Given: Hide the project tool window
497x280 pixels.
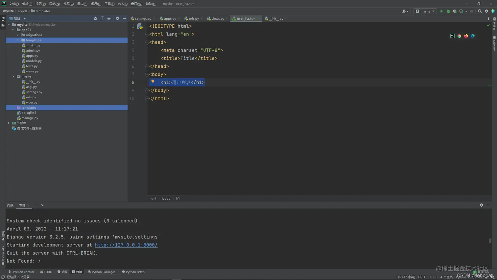Looking at the screenshot, I should [x=124, y=18].
